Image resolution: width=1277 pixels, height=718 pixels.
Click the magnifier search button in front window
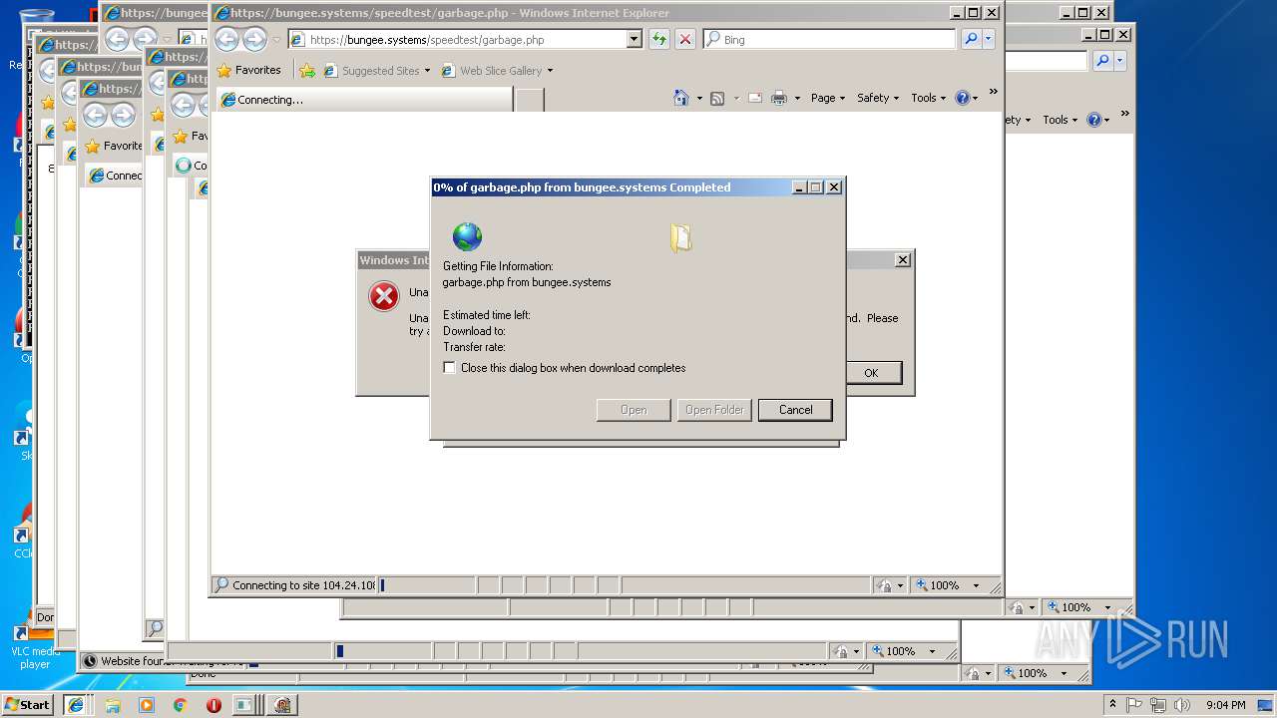pos(971,40)
